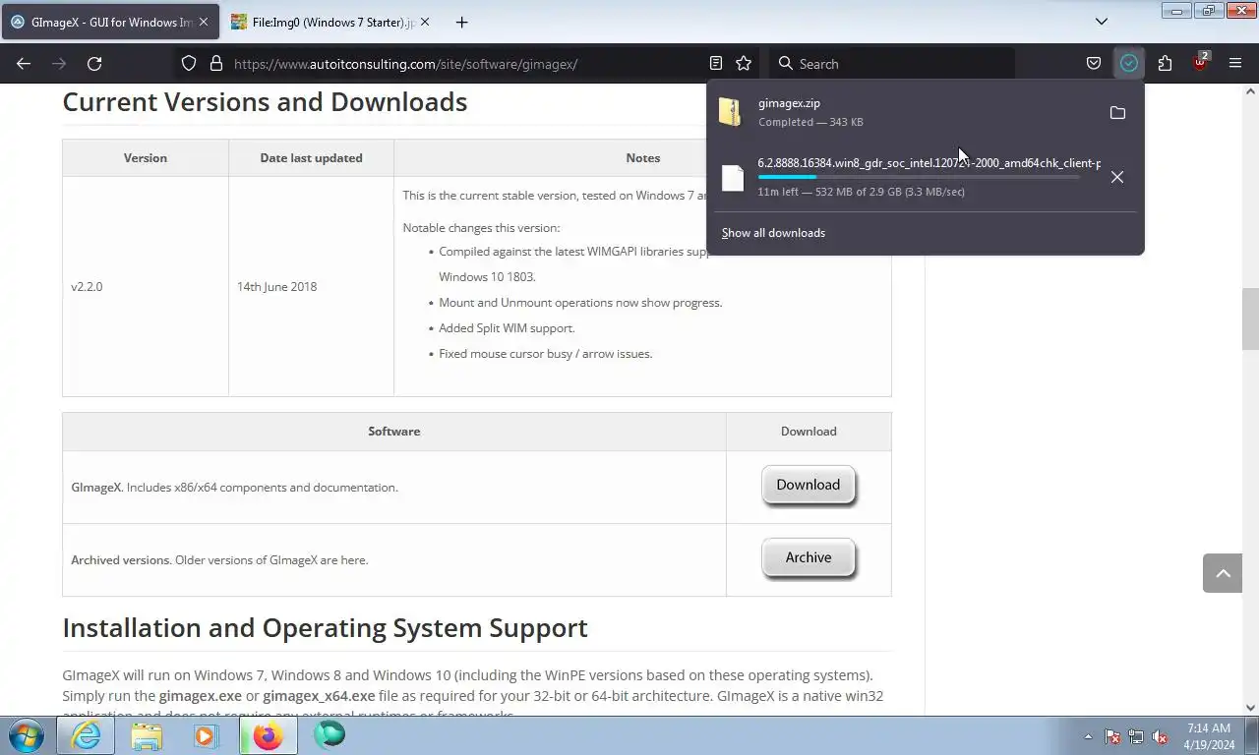
Task: Open the completed gimagex.zip download entry
Action: pyautogui.click(x=905, y=112)
